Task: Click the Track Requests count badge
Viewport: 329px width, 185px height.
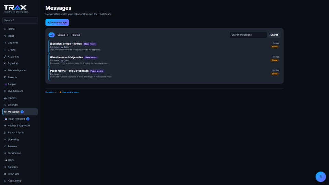Action: pos(28,119)
